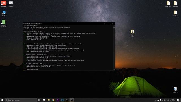The image size is (181, 102).
Task: Open the Action Center notifications icon
Action: coord(178,100)
